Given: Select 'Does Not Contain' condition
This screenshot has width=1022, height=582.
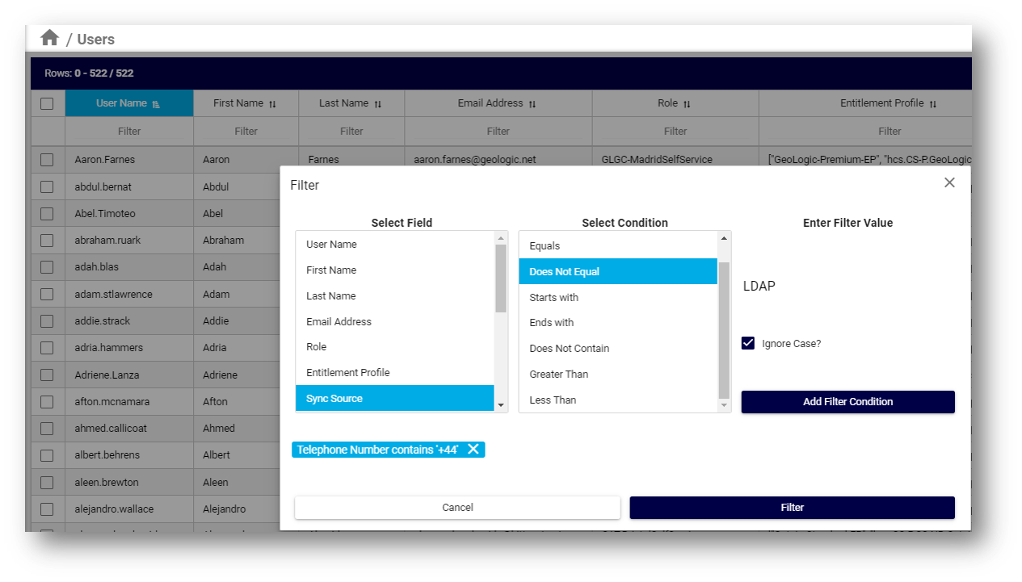Looking at the screenshot, I should coord(570,348).
